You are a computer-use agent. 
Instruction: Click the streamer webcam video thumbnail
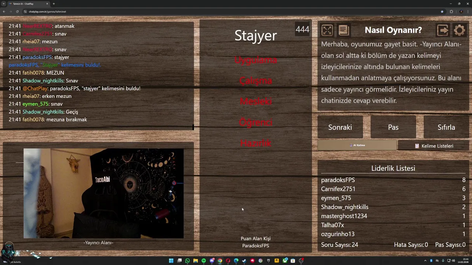(104, 193)
